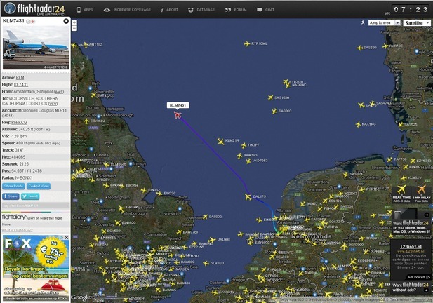
Task: Open the 'Jump to area' dropdown
Action: point(384,22)
